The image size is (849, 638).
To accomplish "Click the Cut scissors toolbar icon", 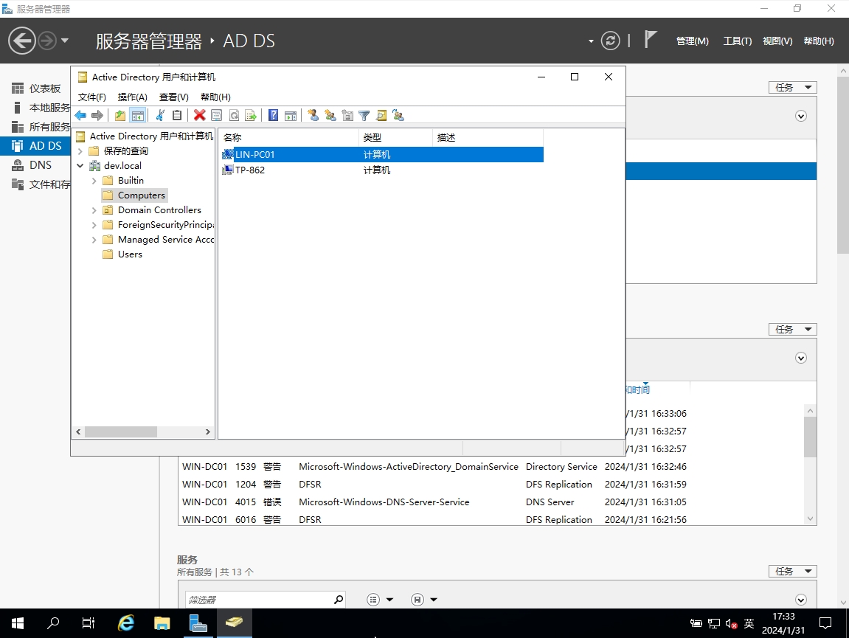I will coord(159,115).
